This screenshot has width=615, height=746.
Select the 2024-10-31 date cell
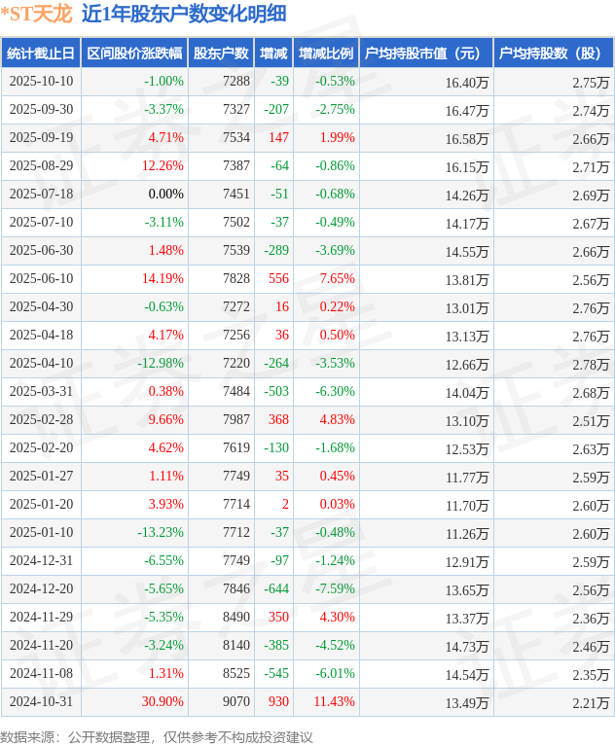pos(41,702)
